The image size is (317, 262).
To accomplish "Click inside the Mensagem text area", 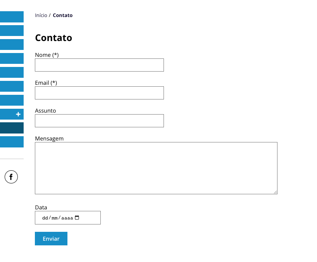I will click(x=156, y=168).
